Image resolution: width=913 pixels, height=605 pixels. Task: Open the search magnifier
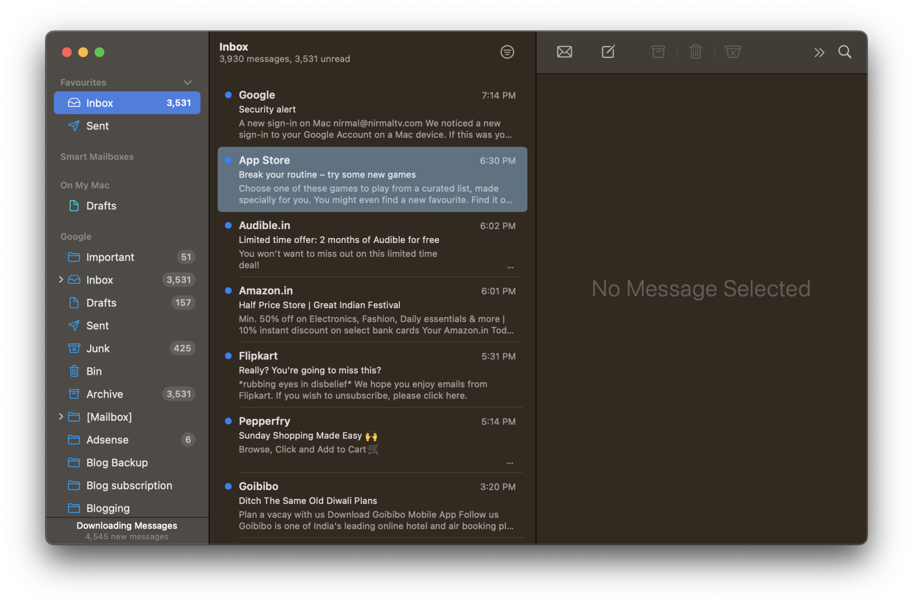point(845,52)
